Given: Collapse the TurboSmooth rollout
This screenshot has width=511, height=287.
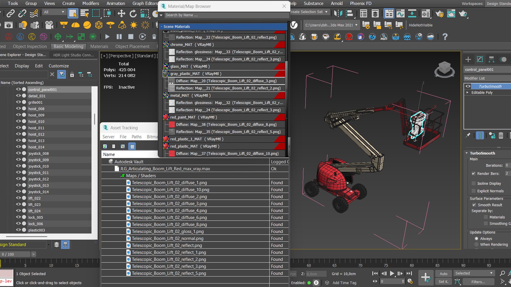Looking at the screenshot, I should [467, 153].
